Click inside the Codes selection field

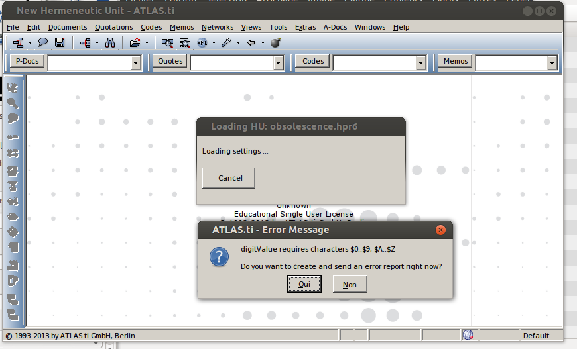point(375,63)
